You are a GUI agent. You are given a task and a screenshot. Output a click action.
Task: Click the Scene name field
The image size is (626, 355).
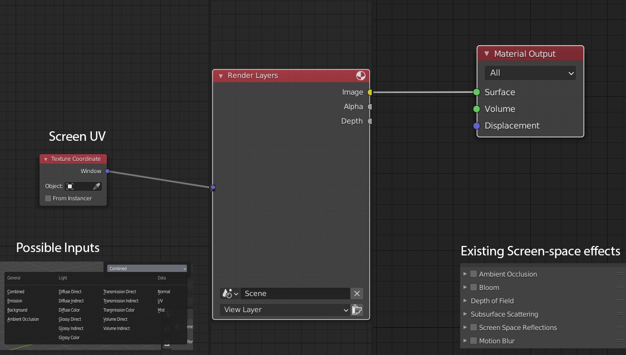[295, 293]
